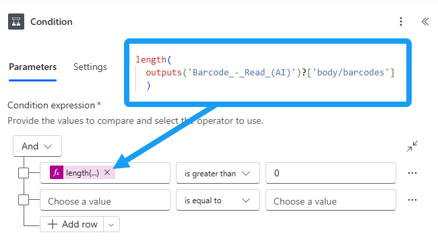This screenshot has width=438, height=247.
Task: Click the Condition action icon
Action: [x=16, y=22]
